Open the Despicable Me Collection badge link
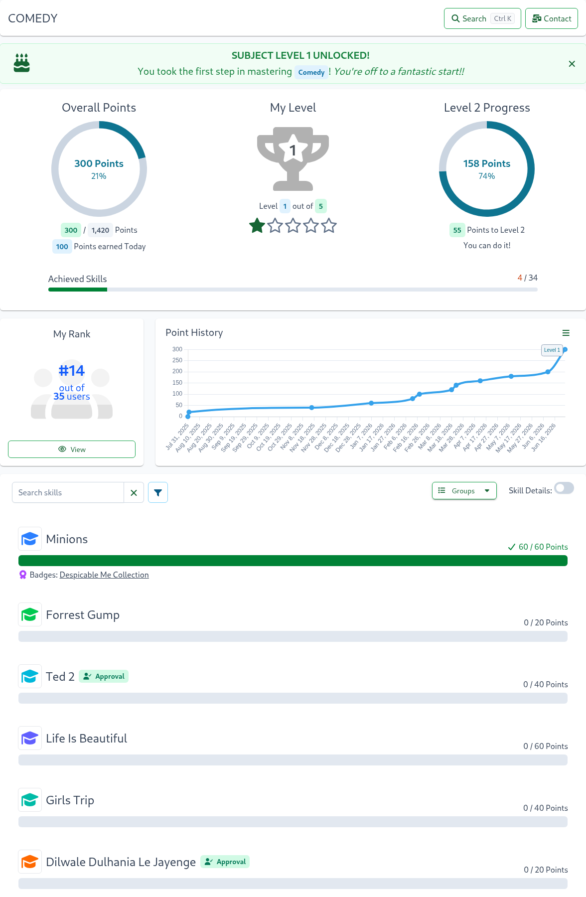Viewport: 586px width, 897px height. [104, 575]
